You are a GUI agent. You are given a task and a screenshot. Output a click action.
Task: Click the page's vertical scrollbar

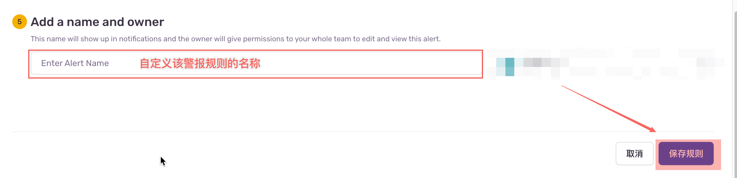pyautogui.click(x=735, y=92)
